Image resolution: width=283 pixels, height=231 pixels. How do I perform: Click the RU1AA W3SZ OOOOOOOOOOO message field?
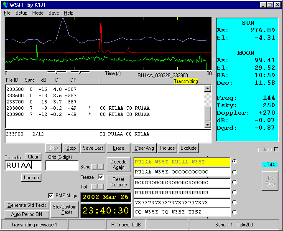pos(182,172)
